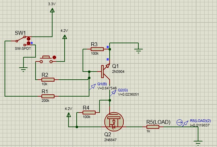The height and width of the screenshot is (147, 217).
Task: Click the R5(LOAD) reference label
Action: pos(158,122)
